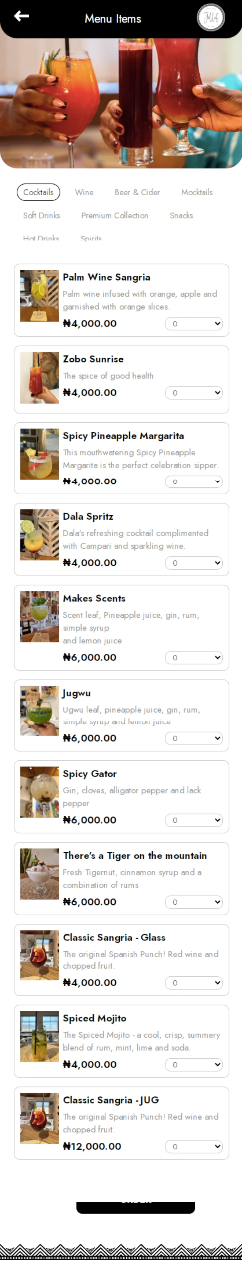Click the black button at page bottom
Screen dimensions: 242x1266
coord(136,1207)
